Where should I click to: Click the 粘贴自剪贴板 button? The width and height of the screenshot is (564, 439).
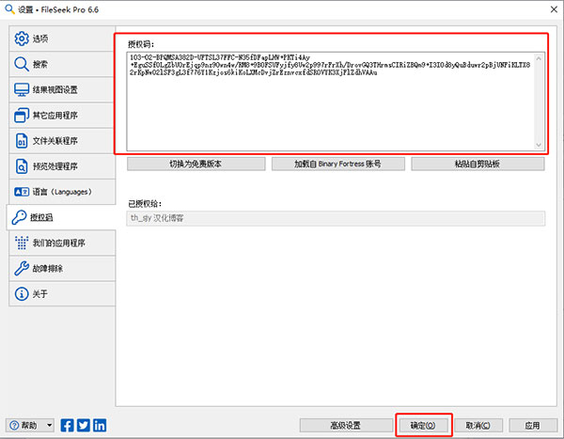click(478, 165)
